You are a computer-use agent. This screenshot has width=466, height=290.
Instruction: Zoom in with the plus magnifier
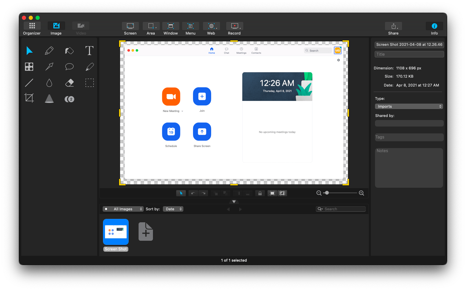click(361, 193)
